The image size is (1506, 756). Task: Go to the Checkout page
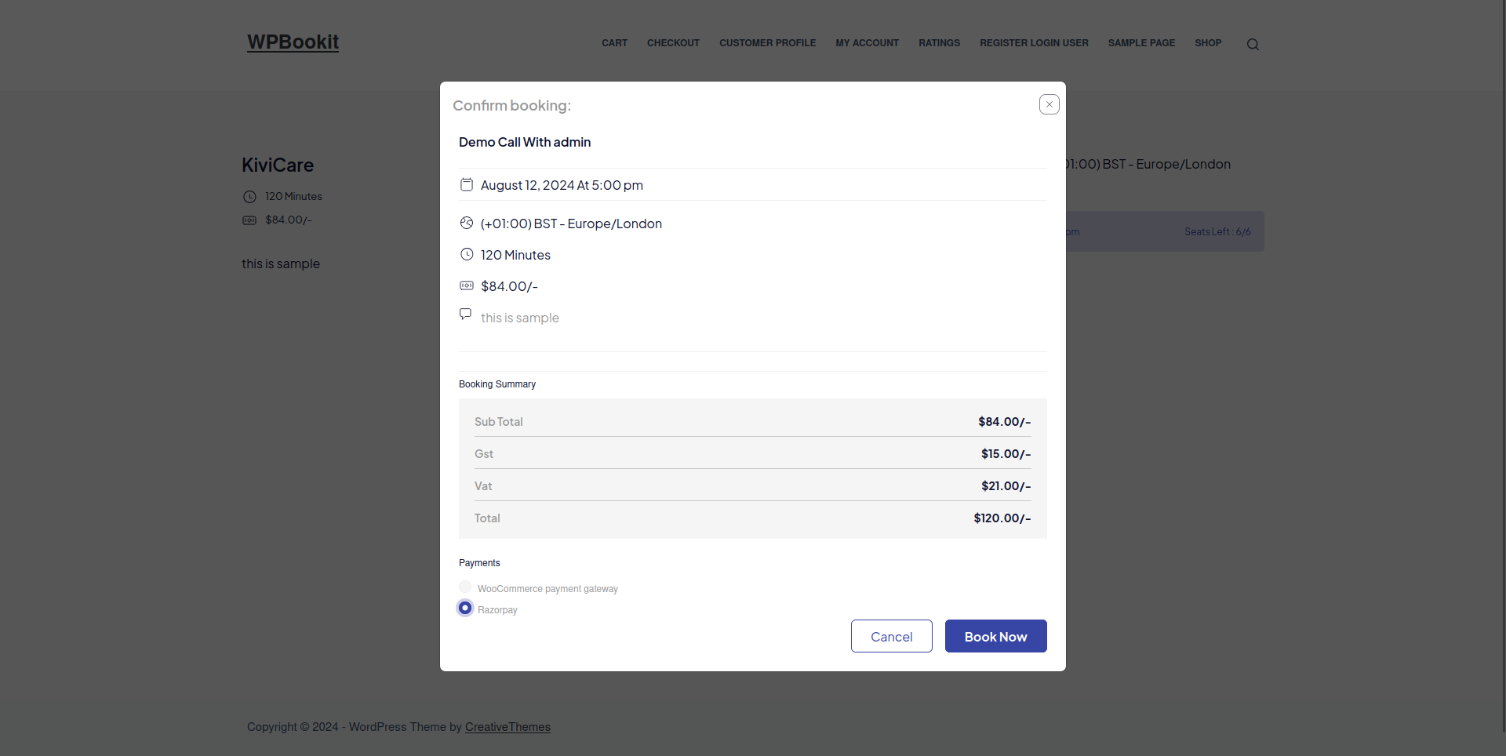(673, 43)
